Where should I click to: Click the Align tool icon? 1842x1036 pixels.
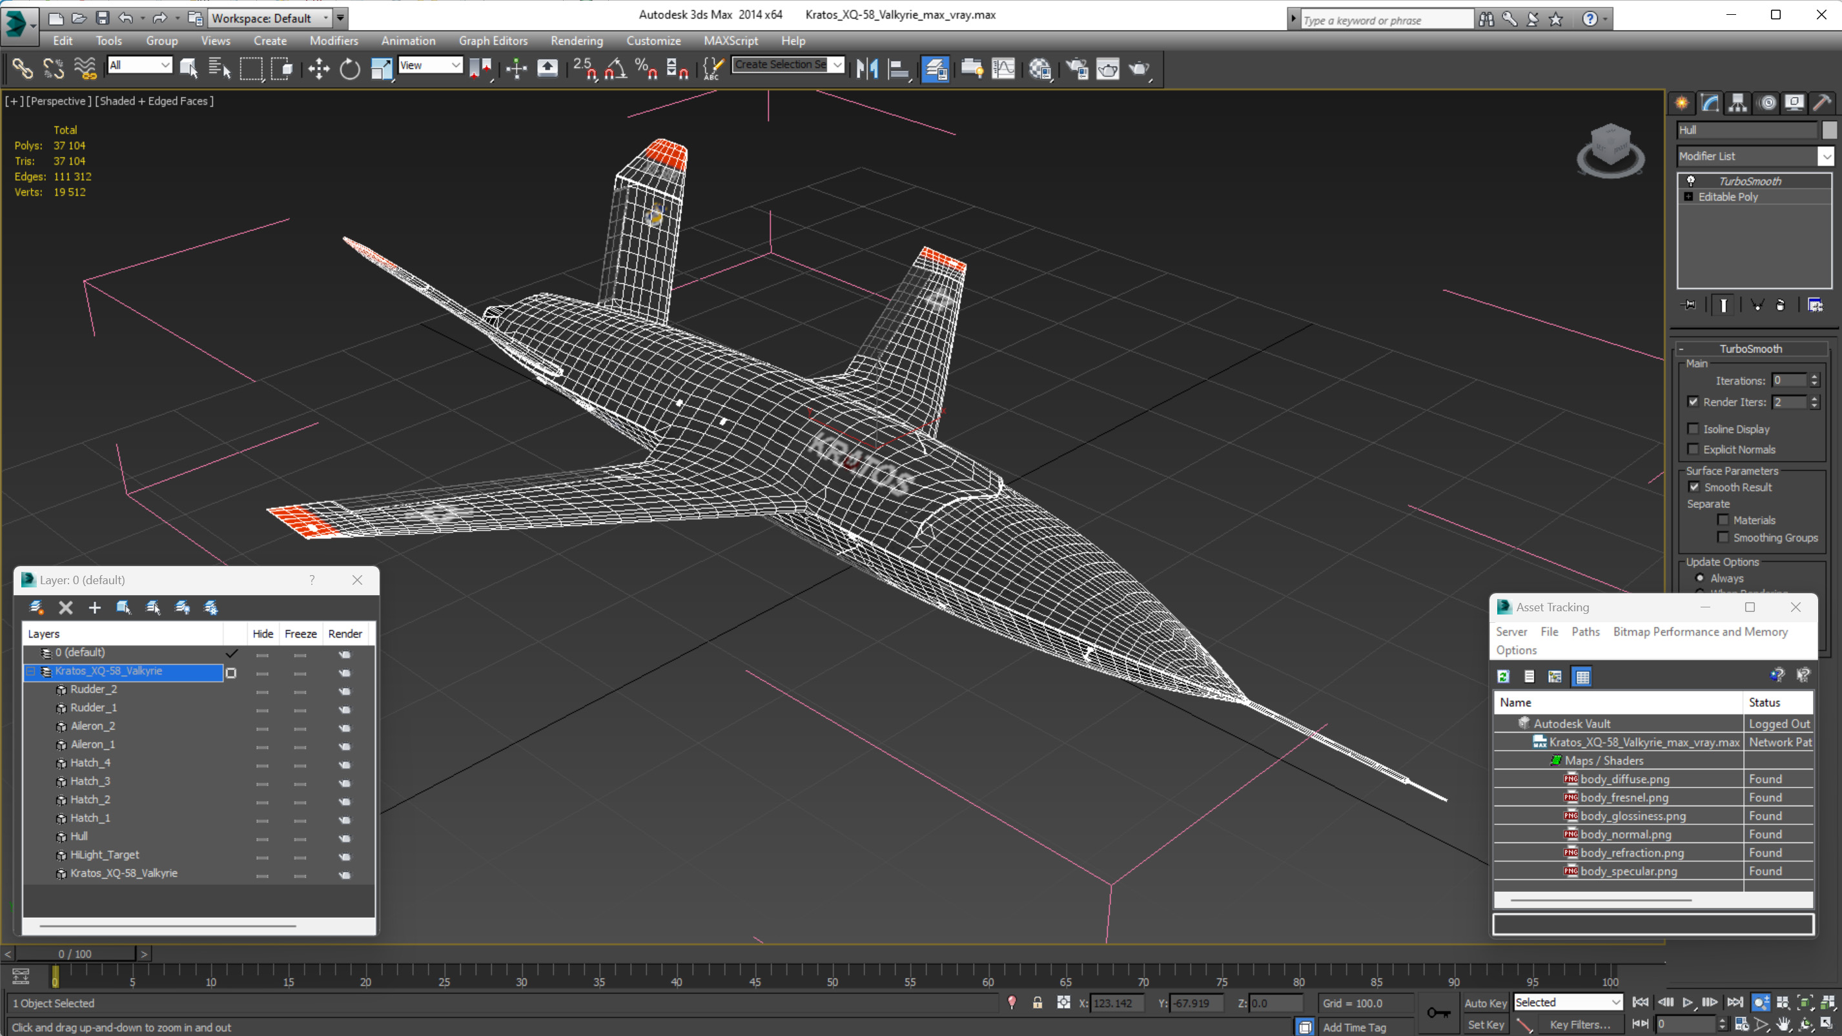pos(898,69)
